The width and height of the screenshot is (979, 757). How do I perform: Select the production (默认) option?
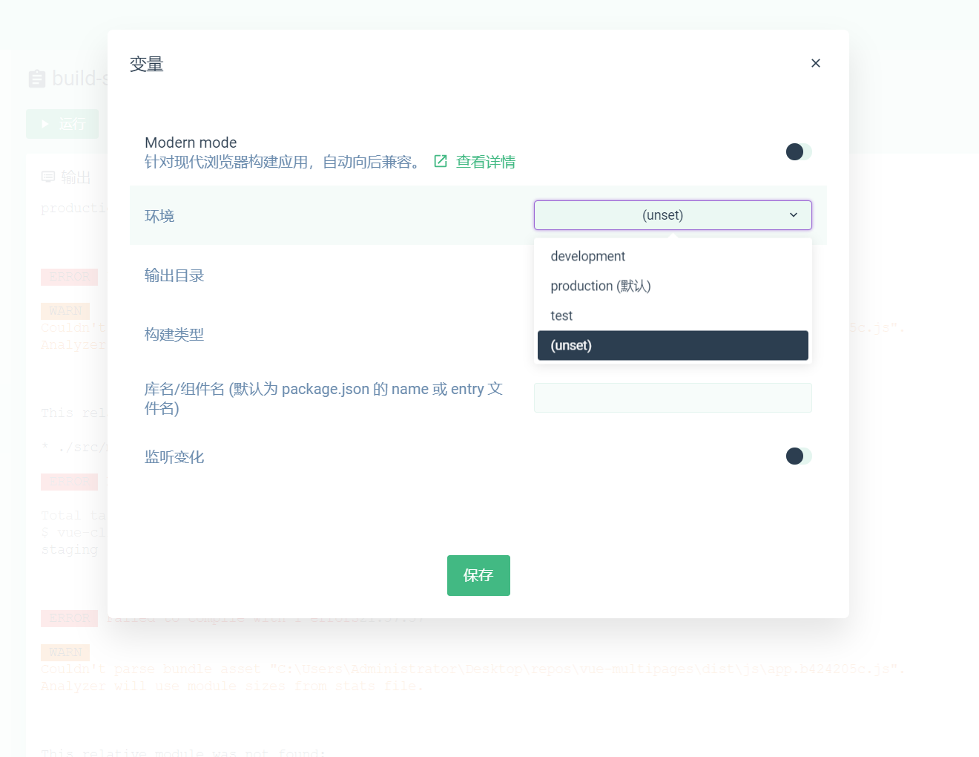tap(601, 286)
